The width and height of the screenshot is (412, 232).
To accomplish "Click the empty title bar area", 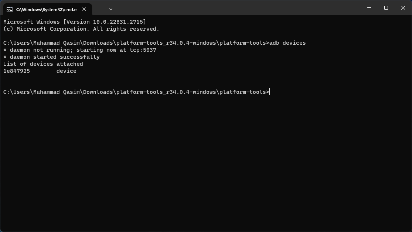I will pyautogui.click(x=236, y=8).
